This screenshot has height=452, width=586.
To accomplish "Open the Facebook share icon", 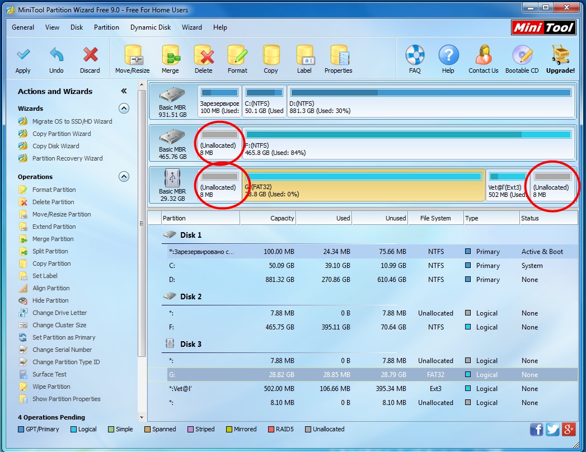I will pyautogui.click(x=536, y=429).
